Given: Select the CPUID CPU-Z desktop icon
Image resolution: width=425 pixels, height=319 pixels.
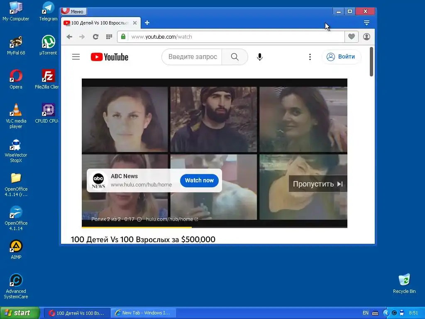Looking at the screenshot, I should 47,113.
